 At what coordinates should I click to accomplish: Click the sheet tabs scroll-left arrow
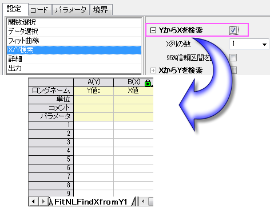click(x=34, y=202)
